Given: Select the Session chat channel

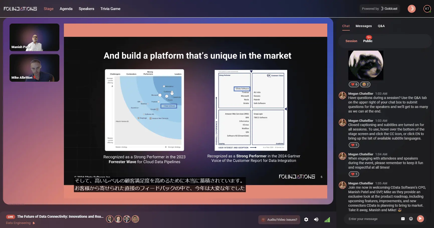Looking at the screenshot, I should [x=351, y=41].
